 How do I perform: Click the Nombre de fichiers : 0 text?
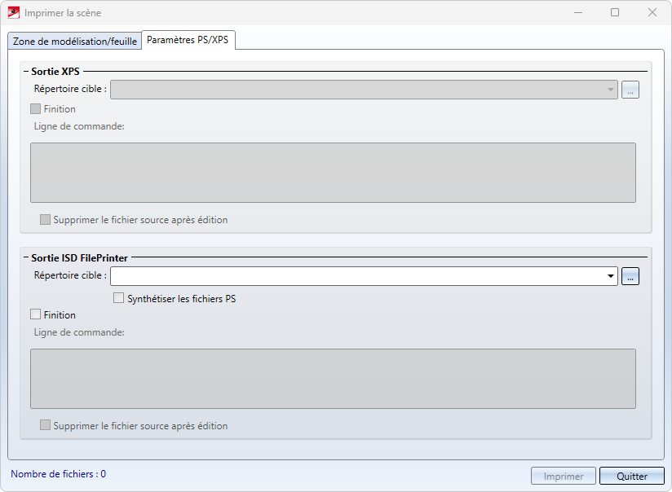click(58, 474)
